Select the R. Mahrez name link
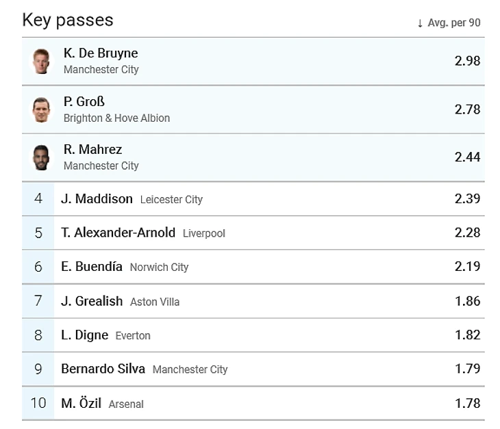Viewport: 500px width, 429px height. tap(92, 149)
